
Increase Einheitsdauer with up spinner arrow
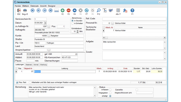pyautogui.click(x=78, y=31)
